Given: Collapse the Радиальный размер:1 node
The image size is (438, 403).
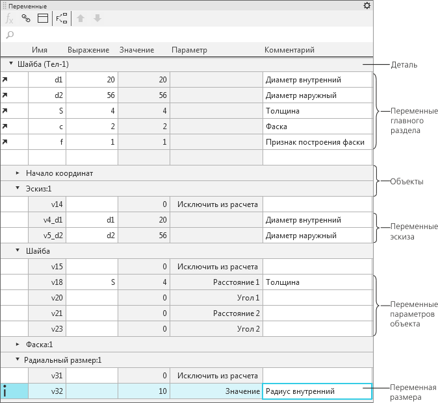Looking at the screenshot, I should click(x=18, y=360).
